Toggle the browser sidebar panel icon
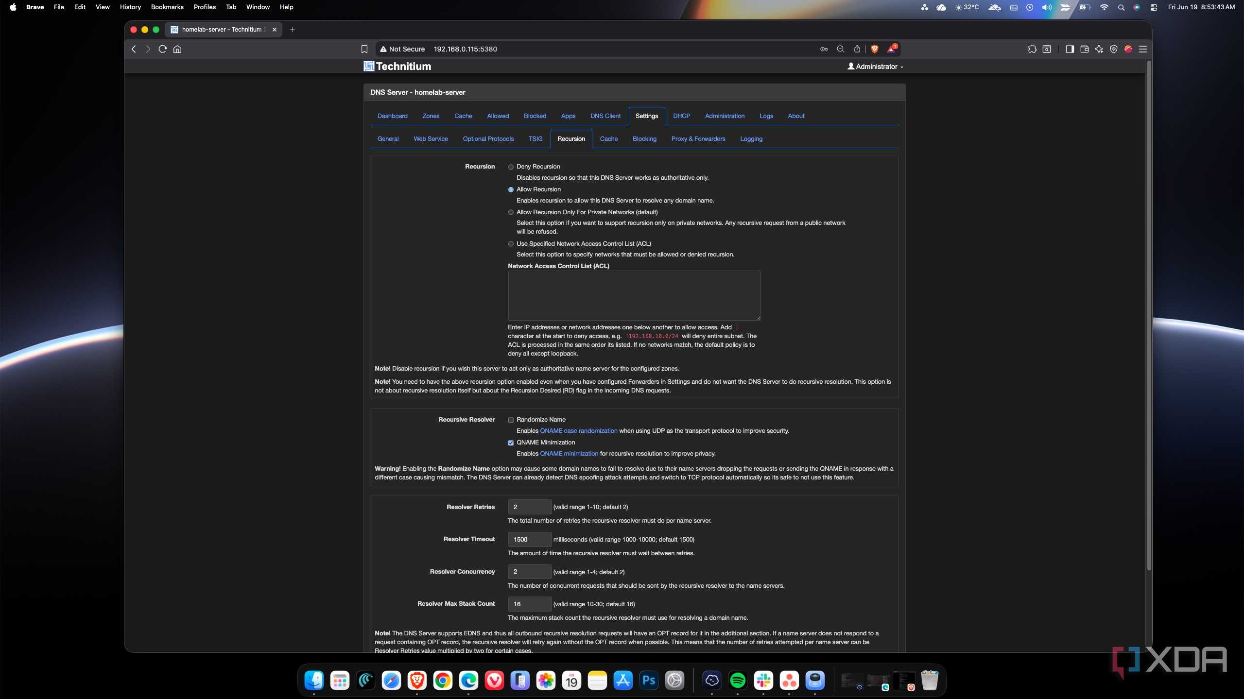This screenshot has height=699, width=1244. coord(1070,49)
